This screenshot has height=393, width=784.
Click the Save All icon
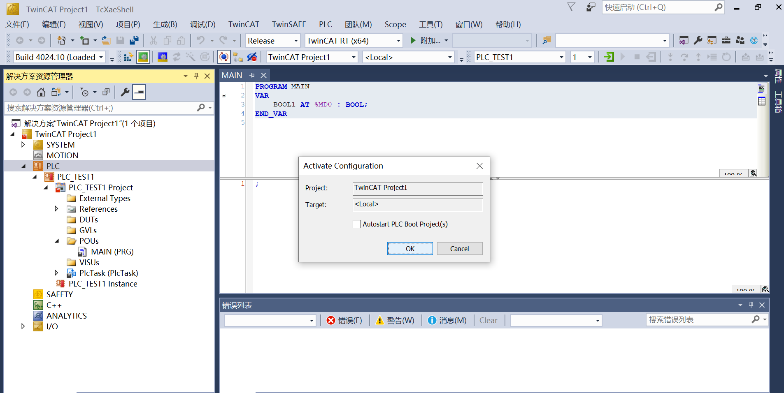134,40
